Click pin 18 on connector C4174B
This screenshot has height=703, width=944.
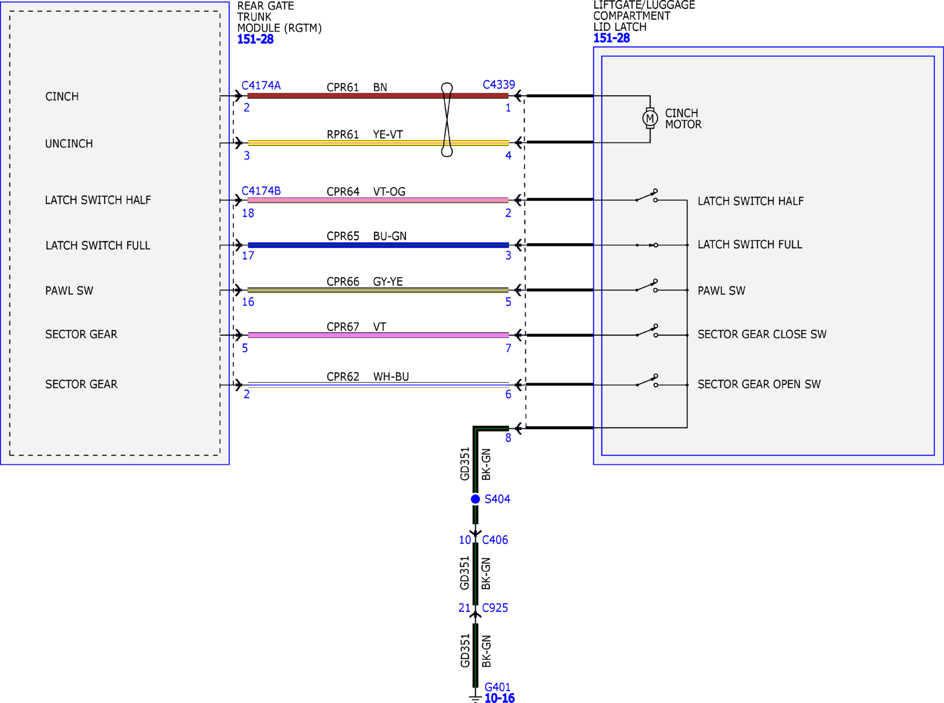tap(248, 213)
